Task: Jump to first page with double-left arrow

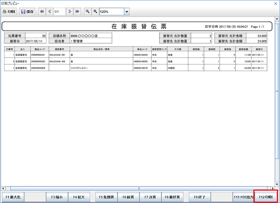Action: [42, 12]
